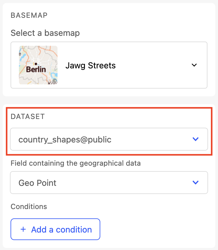Screen dimensions: 218x250
Task: Click the blue chevron beside country_shapes@public
Action: (196, 139)
